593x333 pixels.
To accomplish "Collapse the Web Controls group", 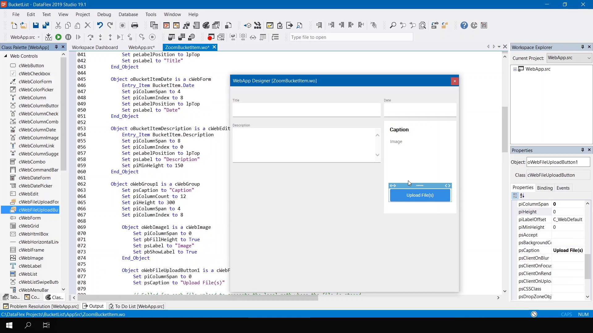I will pyautogui.click(x=6, y=56).
